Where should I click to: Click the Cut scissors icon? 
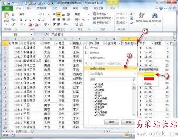[13, 15]
